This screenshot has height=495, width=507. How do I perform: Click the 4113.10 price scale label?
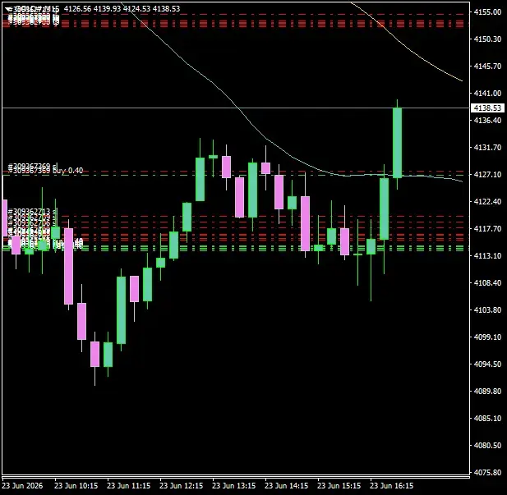pyautogui.click(x=487, y=256)
